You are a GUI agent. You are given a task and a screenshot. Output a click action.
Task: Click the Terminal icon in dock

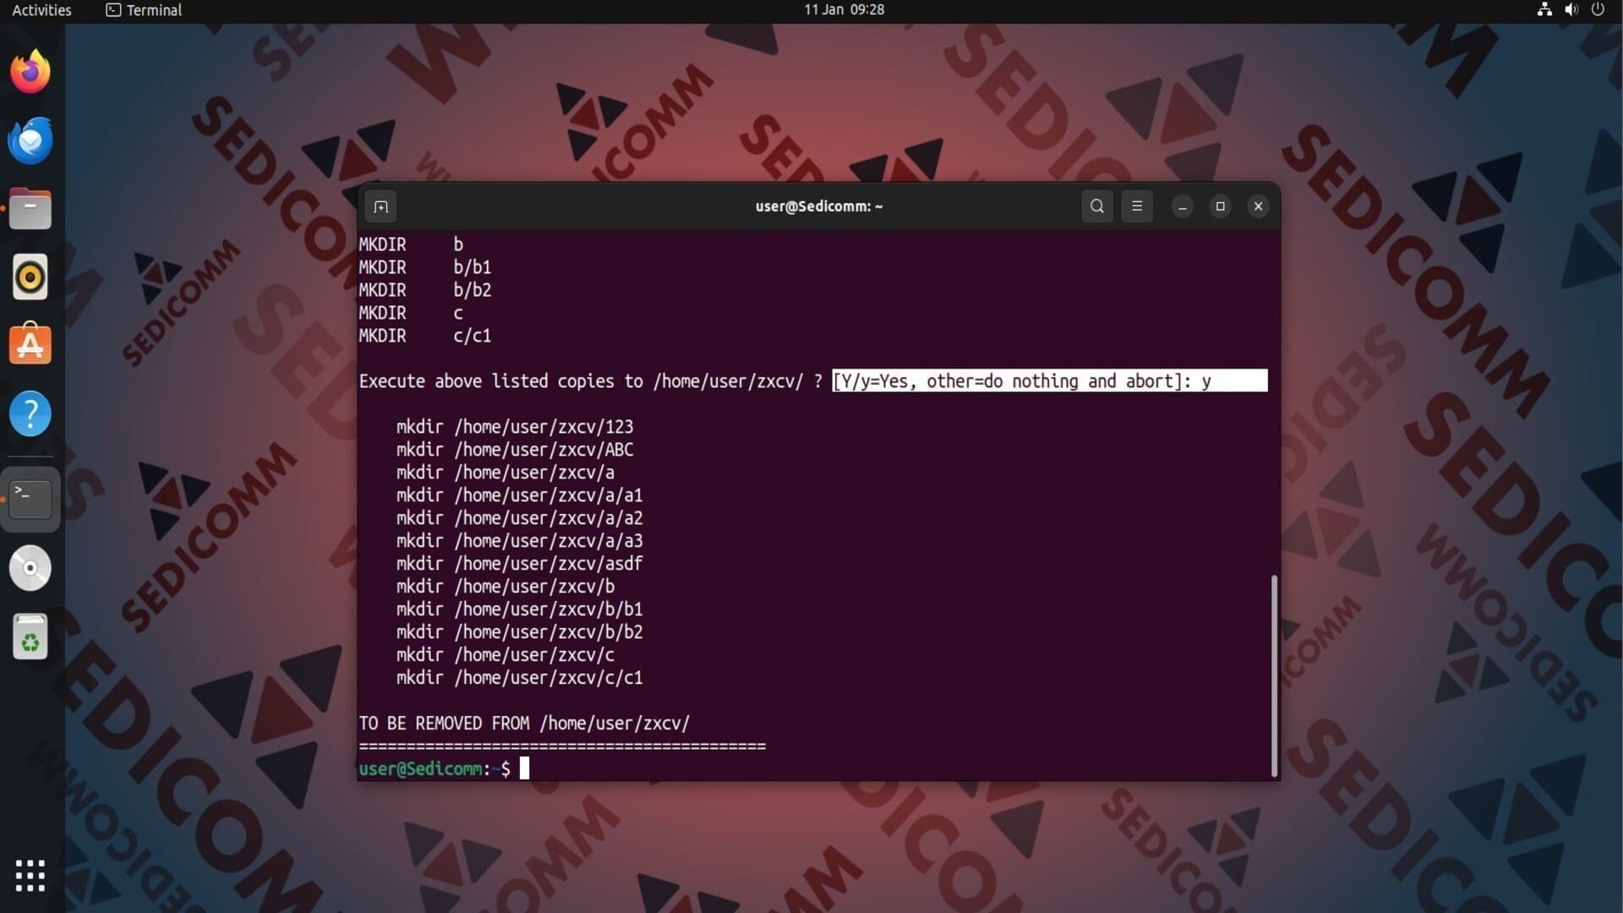click(30, 499)
